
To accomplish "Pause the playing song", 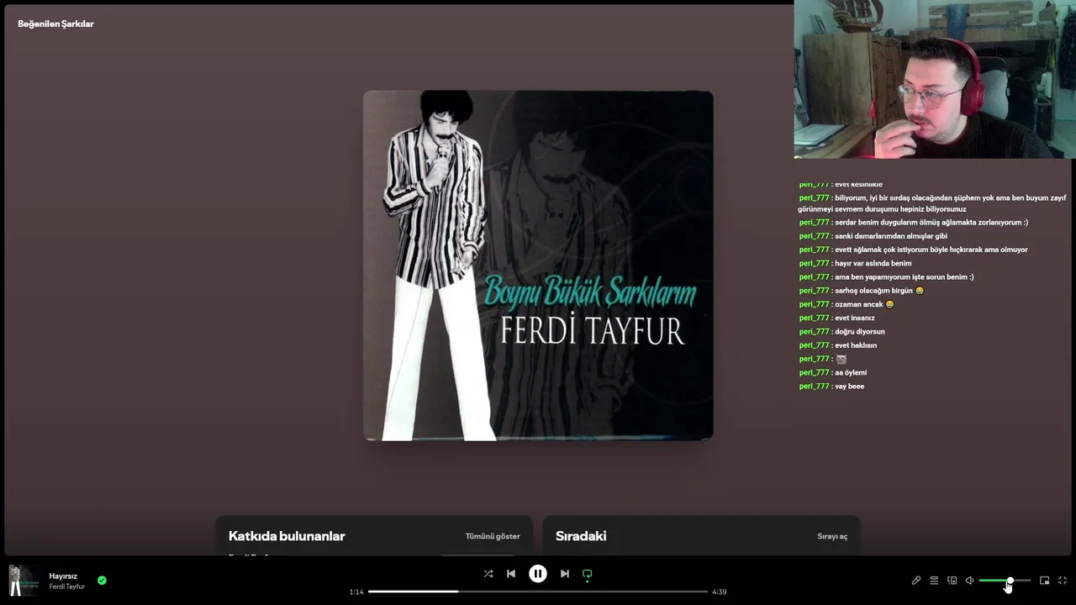I will [x=538, y=574].
